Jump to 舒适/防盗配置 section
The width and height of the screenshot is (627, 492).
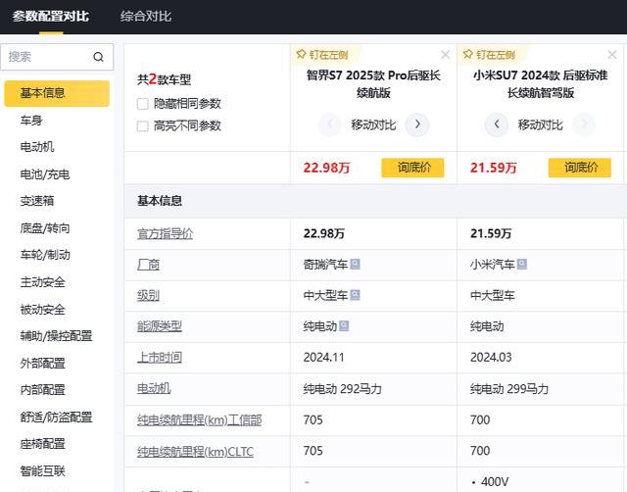pyautogui.click(x=56, y=418)
